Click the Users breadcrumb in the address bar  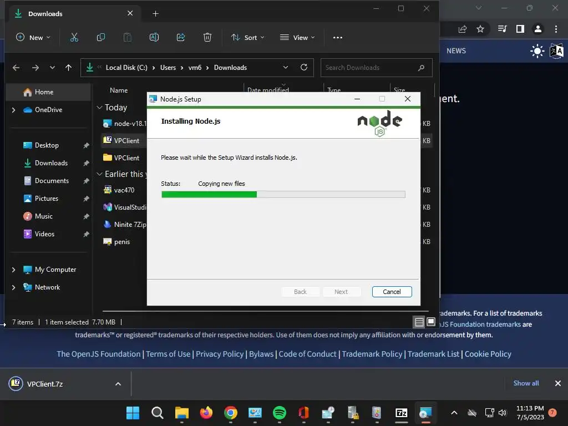(168, 68)
